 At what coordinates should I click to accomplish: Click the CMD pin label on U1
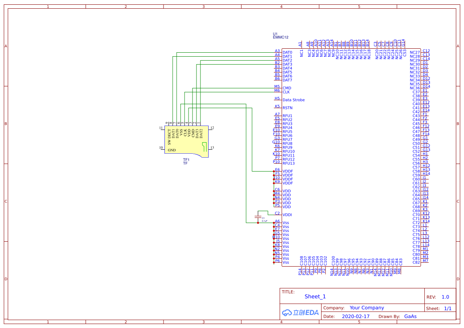tap(287, 88)
